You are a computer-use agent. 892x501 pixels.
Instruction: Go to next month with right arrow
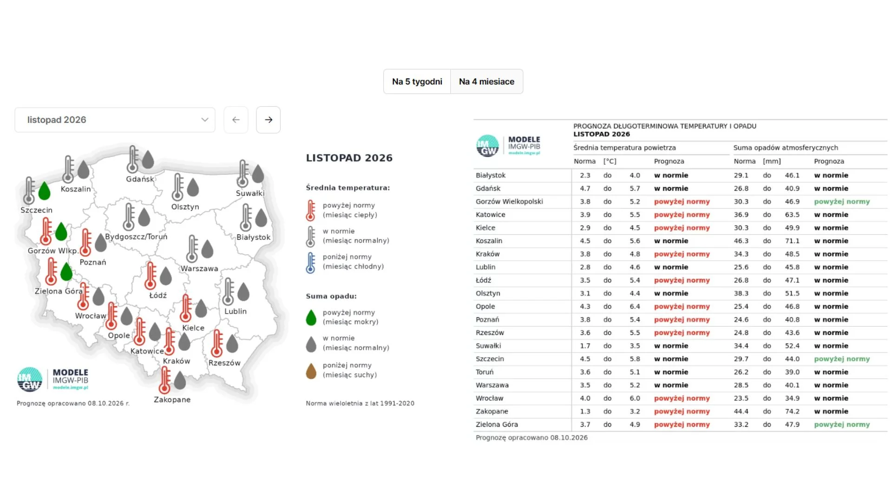[x=269, y=120]
